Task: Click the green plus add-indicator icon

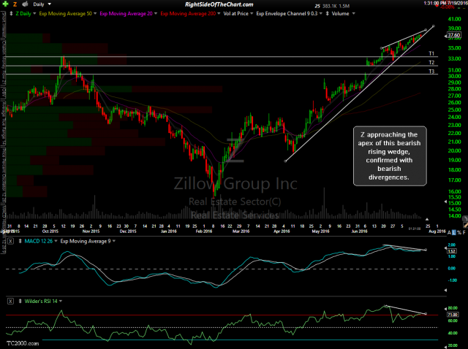Action: (5, 4)
